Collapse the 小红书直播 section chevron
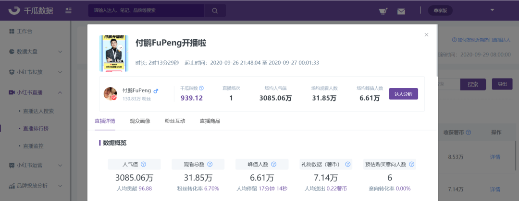 [60, 92]
